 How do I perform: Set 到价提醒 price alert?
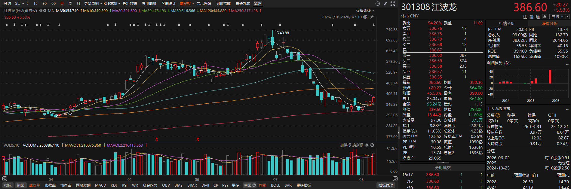coord(223,4)
